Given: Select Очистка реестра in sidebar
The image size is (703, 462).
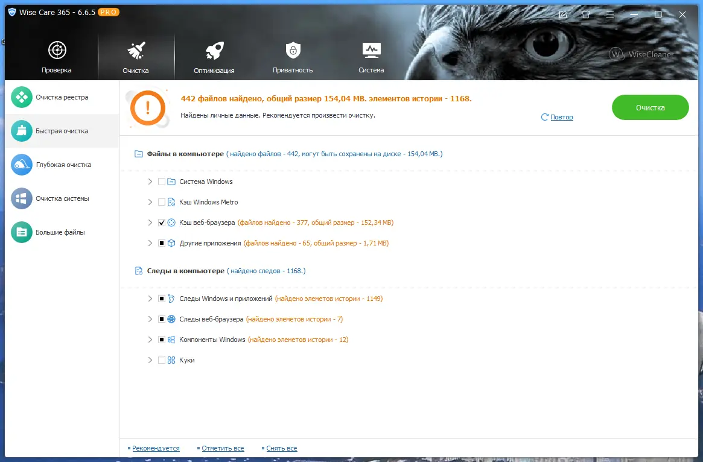Looking at the screenshot, I should click(x=62, y=97).
